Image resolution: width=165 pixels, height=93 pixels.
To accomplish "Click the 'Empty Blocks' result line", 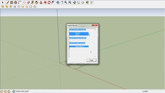I will pos(79,47).
